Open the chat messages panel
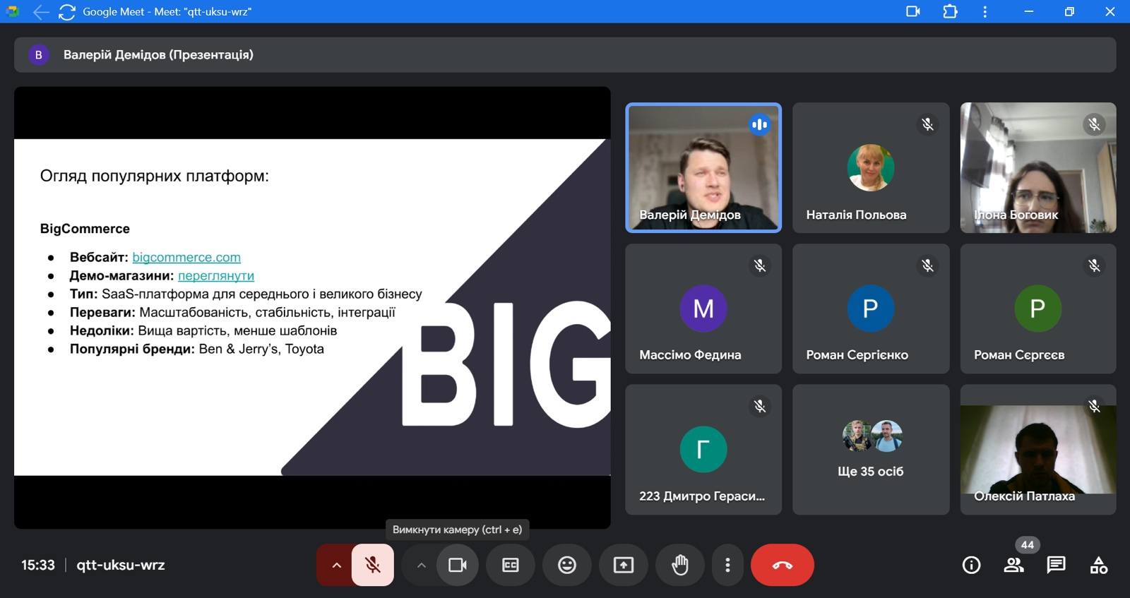Viewport: 1130px width, 598px height. [1056, 565]
